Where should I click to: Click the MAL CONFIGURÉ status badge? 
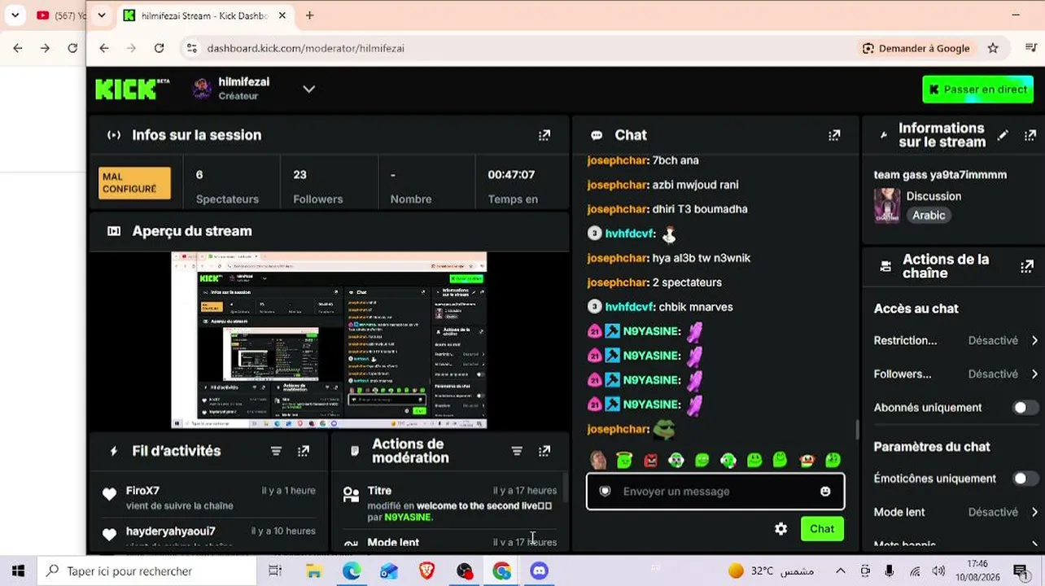(134, 183)
